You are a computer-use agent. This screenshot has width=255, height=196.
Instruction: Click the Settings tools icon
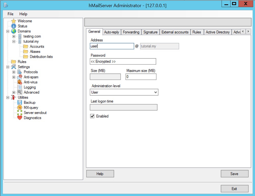(x=14, y=67)
